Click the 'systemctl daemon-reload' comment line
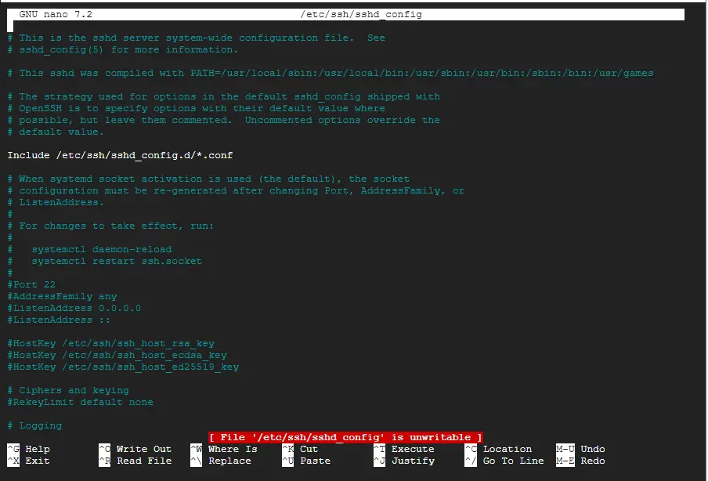708x481 pixels. click(89, 249)
